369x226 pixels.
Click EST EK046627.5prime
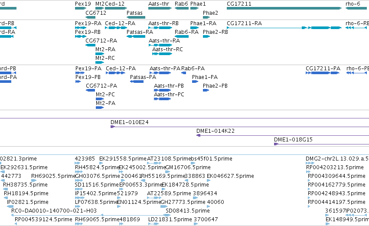coord(208,180)
